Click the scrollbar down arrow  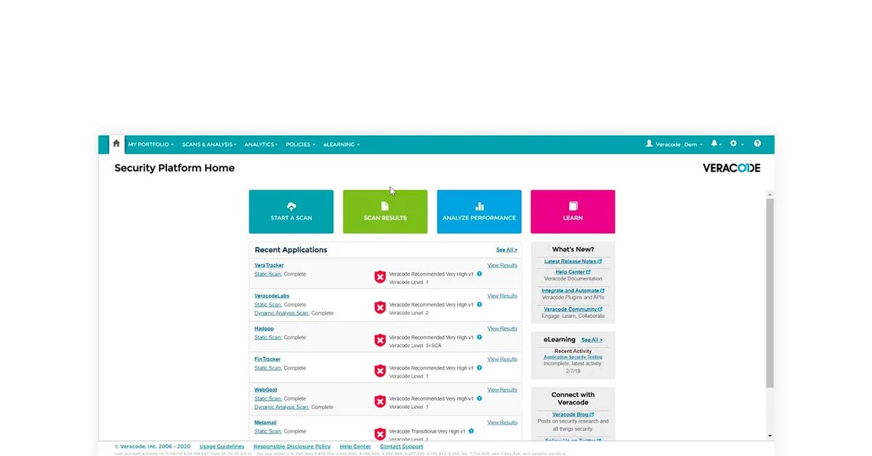[x=770, y=434]
